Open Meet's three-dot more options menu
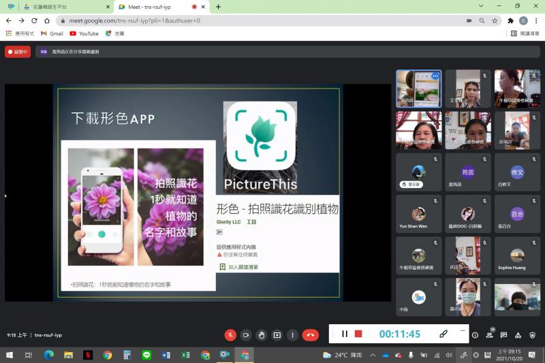The width and height of the screenshot is (545, 363). click(293, 335)
